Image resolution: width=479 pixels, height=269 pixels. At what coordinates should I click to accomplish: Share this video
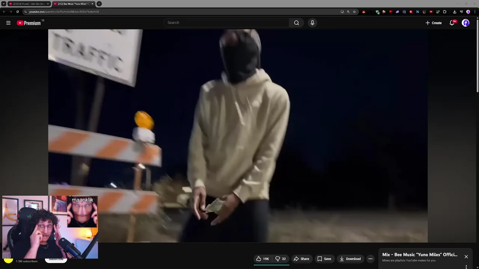point(301,259)
